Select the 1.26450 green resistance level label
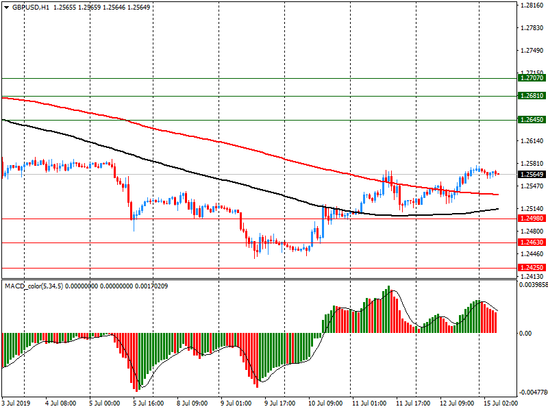The height and width of the screenshot is (411, 548). 532,120
